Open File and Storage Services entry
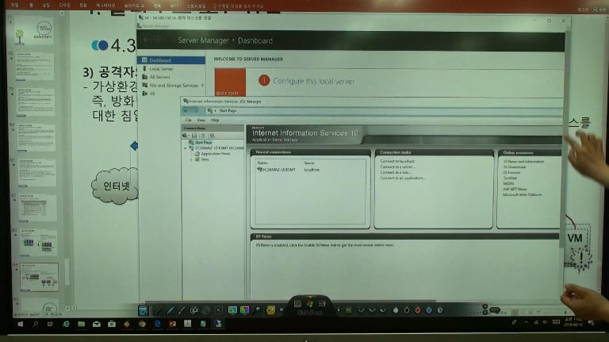Image resolution: width=609 pixels, height=342 pixels. (x=174, y=85)
